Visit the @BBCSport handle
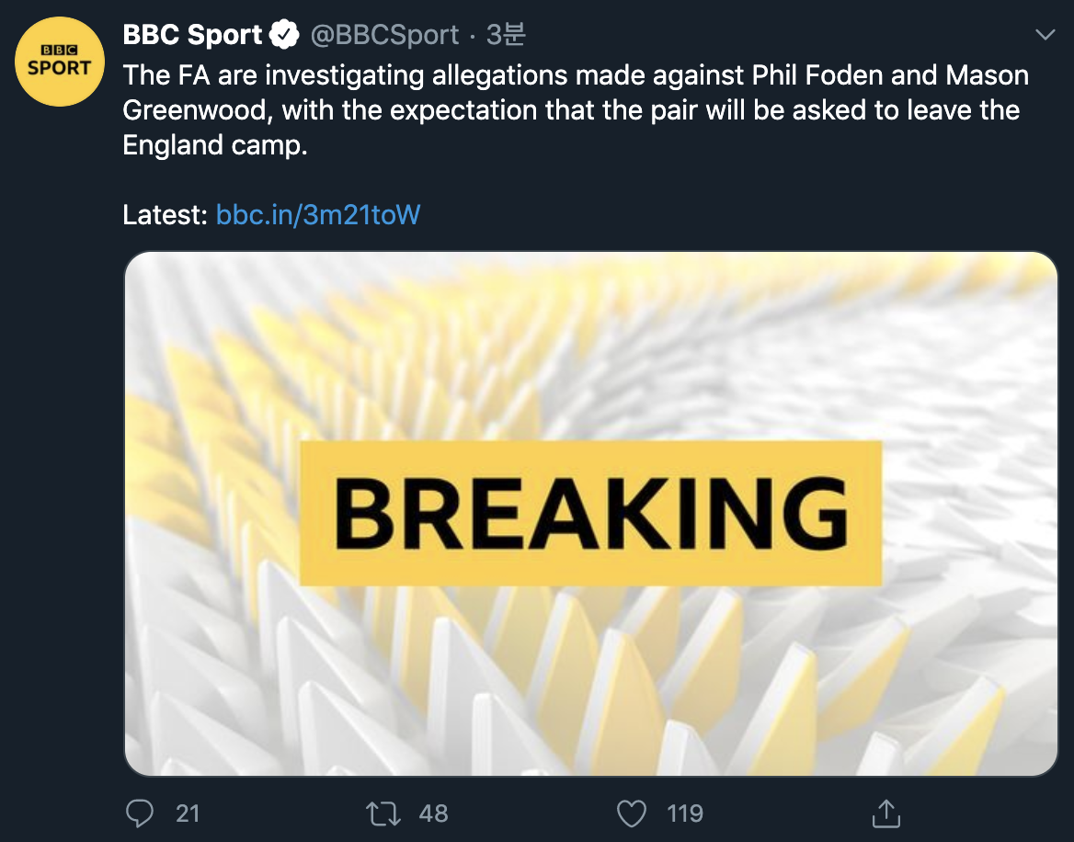The height and width of the screenshot is (842, 1074). (384, 35)
